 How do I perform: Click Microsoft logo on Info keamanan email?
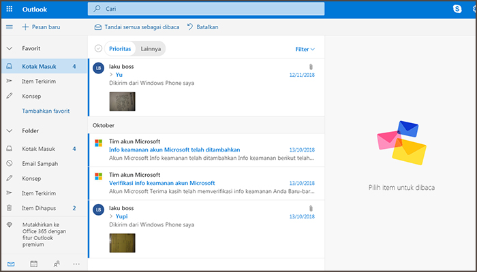coord(98,143)
